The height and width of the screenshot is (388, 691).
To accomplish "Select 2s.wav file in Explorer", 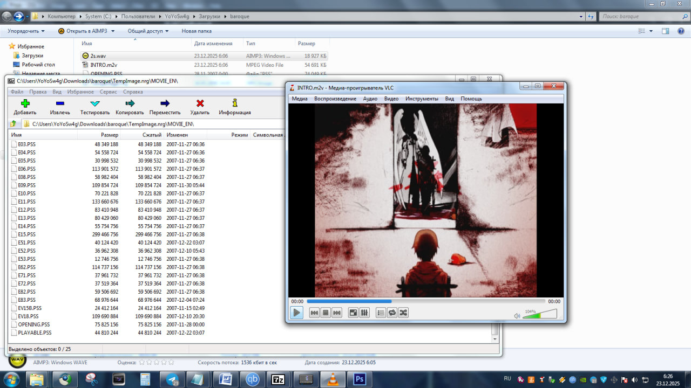I will pos(204,56).
